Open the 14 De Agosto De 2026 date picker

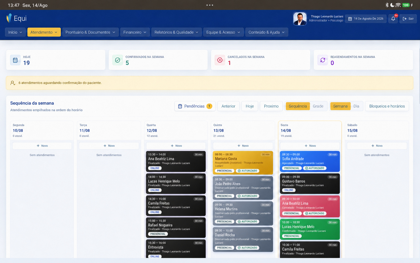(x=365, y=19)
